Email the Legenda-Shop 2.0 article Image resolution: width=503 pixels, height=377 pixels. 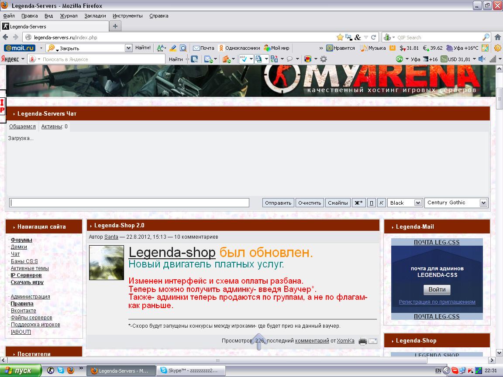pyautogui.click(x=373, y=341)
